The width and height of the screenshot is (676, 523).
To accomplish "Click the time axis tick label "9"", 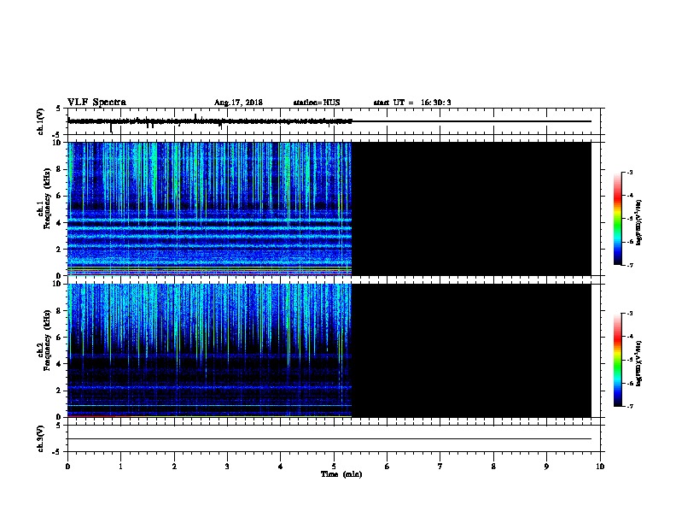I will pyautogui.click(x=546, y=466).
